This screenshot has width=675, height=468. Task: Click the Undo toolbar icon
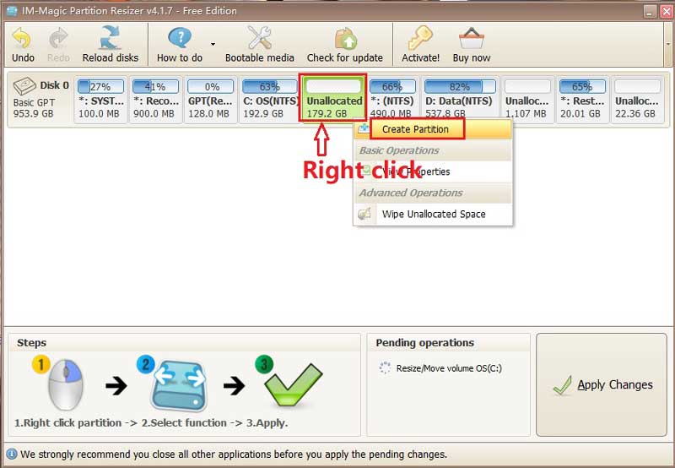(x=23, y=38)
